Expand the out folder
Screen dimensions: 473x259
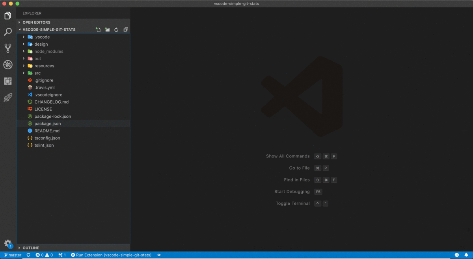coord(73,59)
